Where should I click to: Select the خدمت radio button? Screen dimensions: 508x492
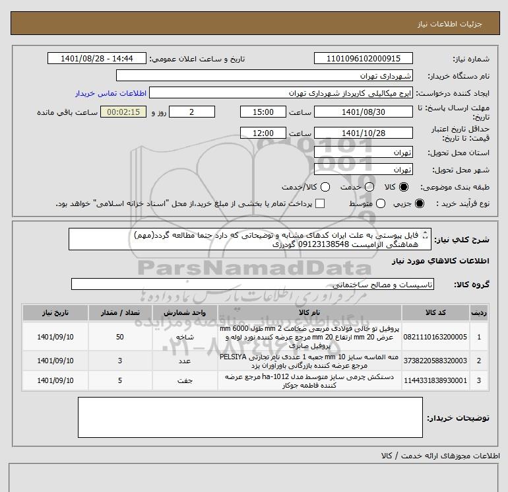tap(369, 187)
